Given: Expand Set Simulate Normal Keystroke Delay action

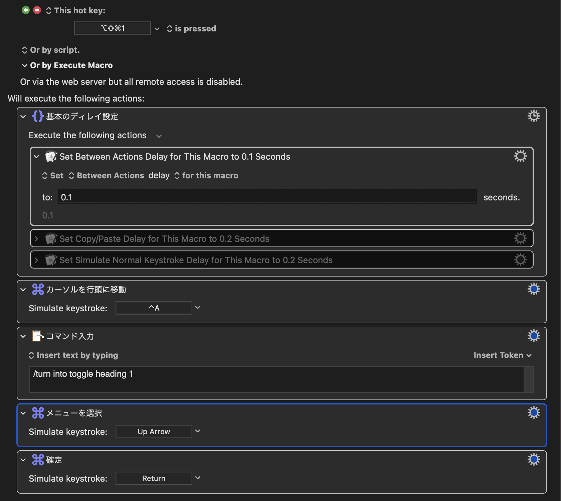Looking at the screenshot, I should (x=36, y=260).
